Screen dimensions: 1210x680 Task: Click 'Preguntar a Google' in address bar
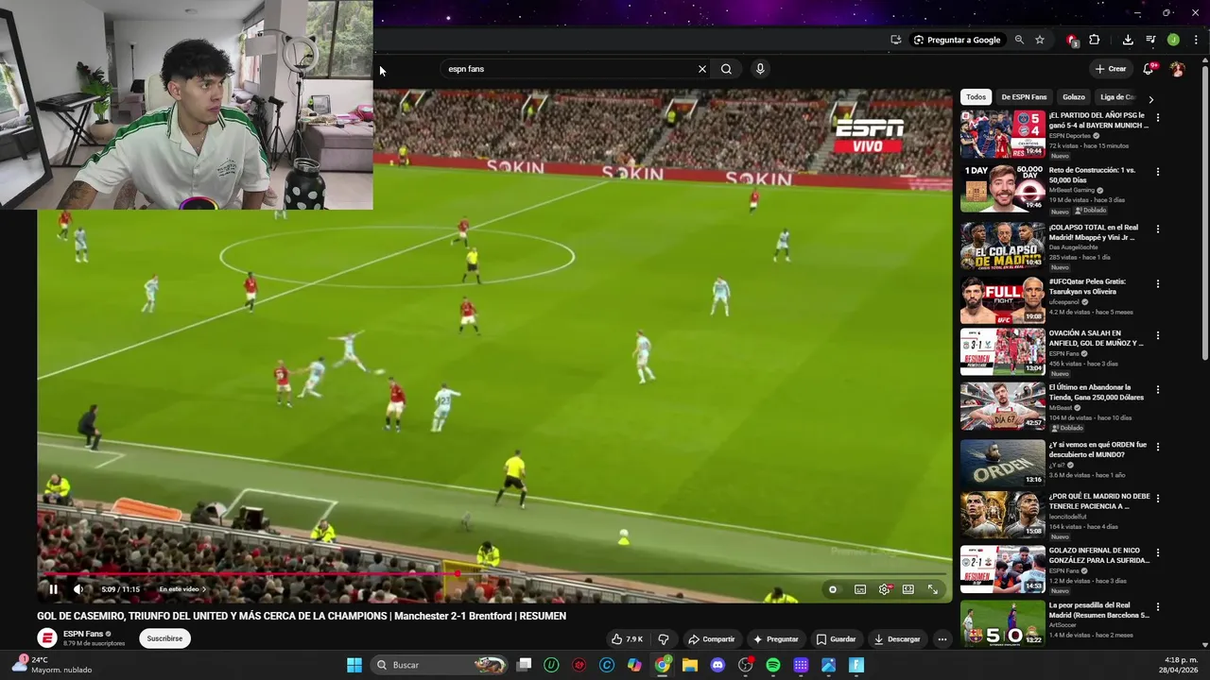coord(957,40)
